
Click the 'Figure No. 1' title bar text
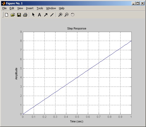tap(14, 3)
